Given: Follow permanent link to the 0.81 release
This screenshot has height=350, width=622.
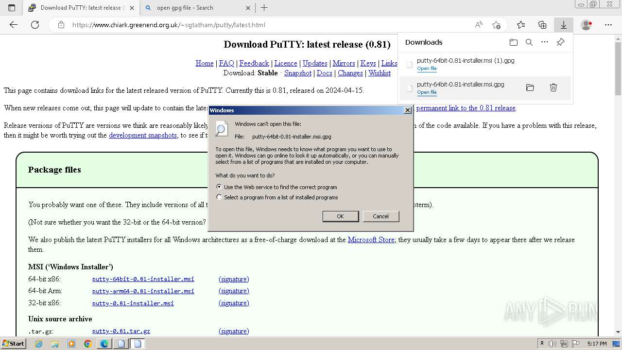Looking at the screenshot, I should pyautogui.click(x=466, y=108).
